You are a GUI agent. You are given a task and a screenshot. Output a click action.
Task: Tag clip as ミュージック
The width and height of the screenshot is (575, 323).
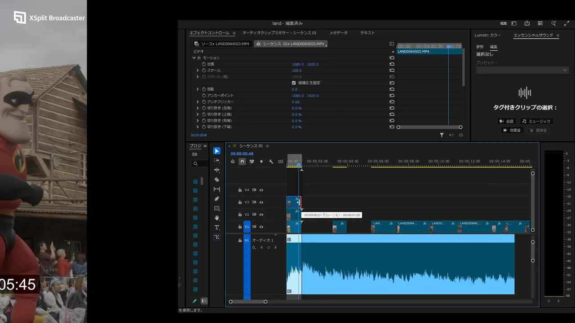[x=536, y=121]
